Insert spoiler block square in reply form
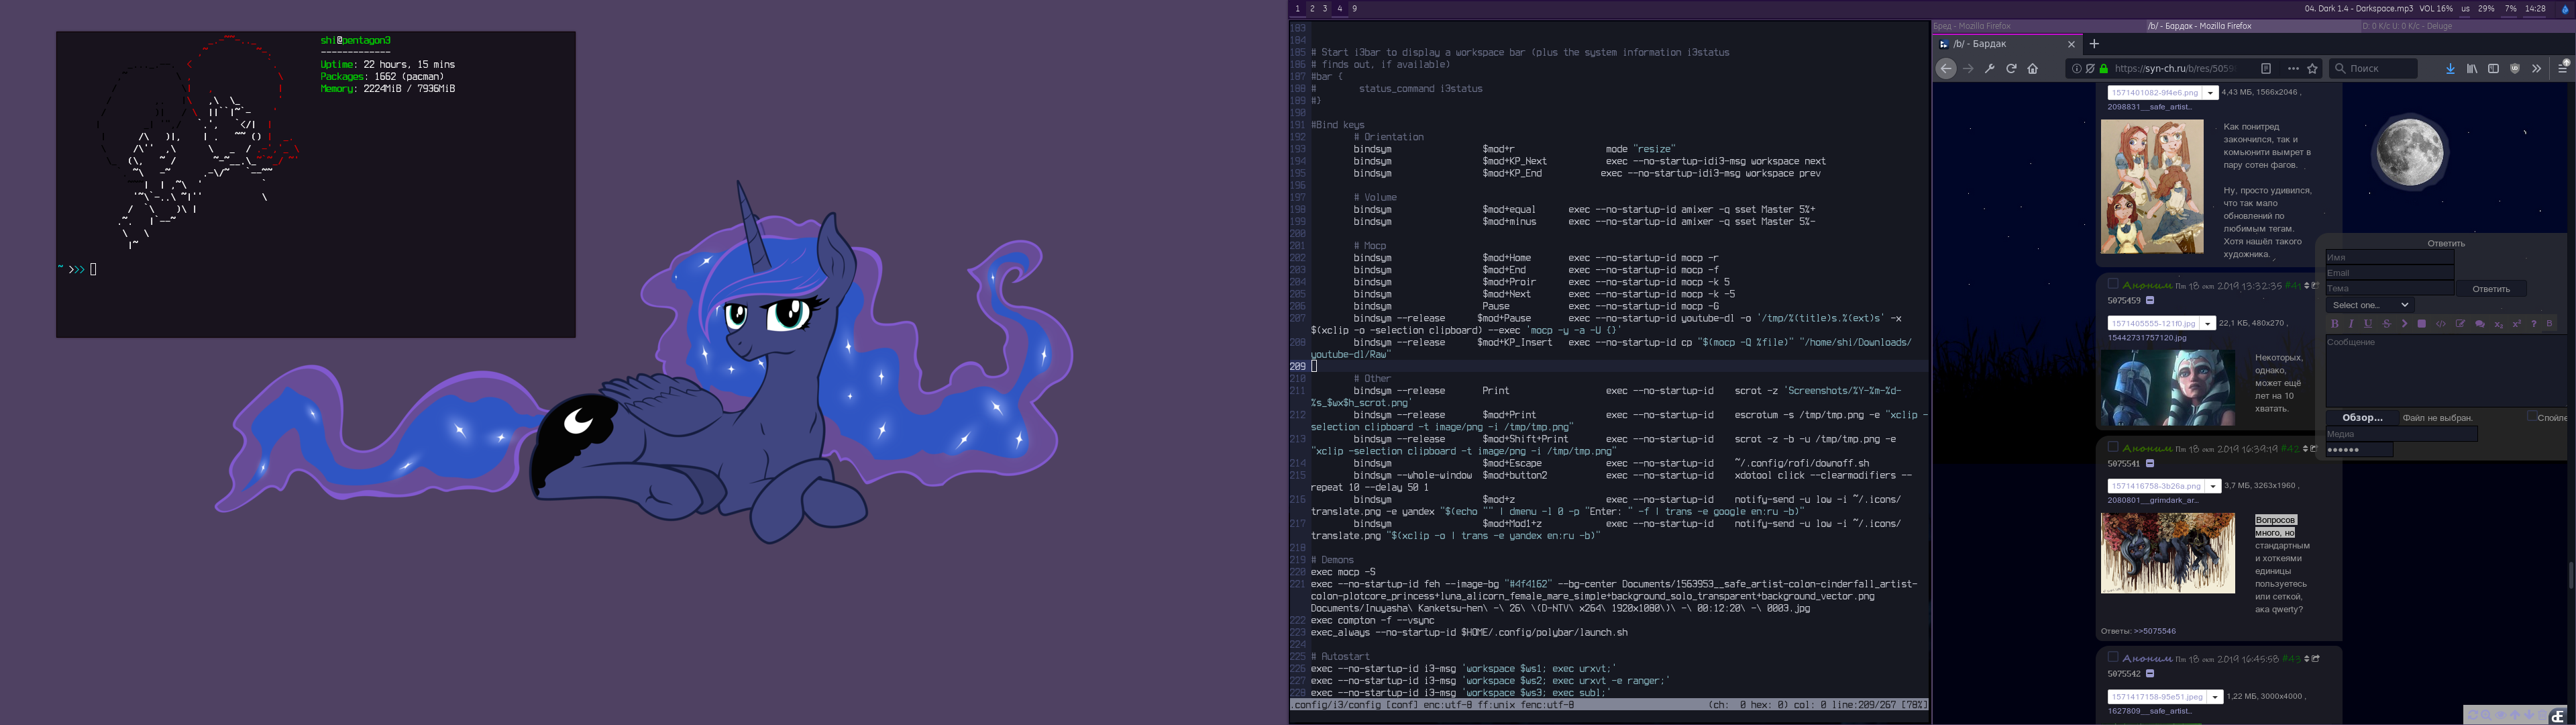The width and height of the screenshot is (2576, 725). coord(2422,324)
